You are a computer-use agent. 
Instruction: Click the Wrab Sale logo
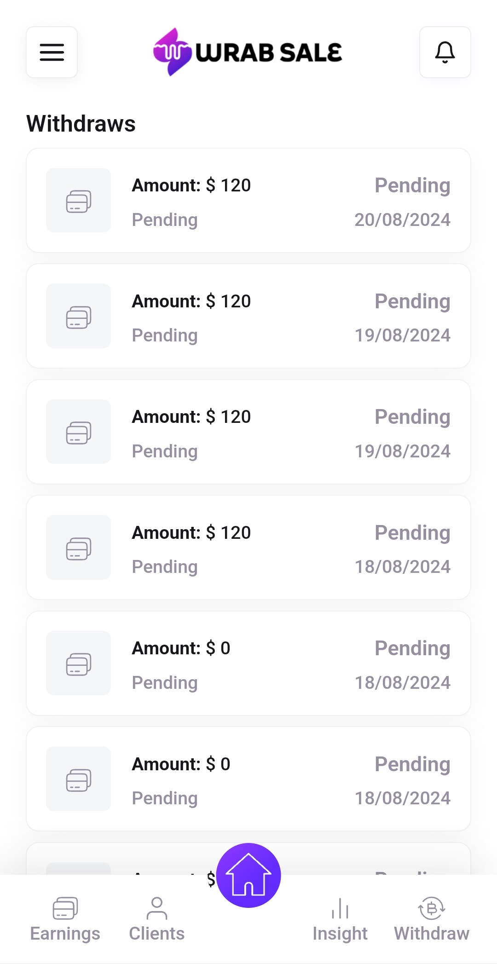(248, 52)
